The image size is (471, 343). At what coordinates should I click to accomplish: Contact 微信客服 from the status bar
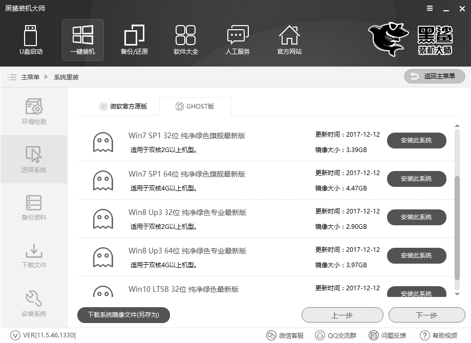287,335
